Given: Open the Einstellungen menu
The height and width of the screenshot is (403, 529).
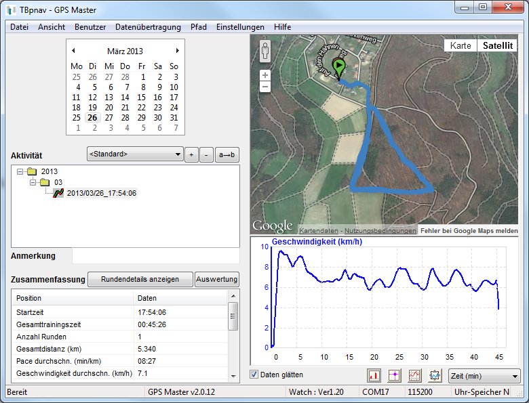Looking at the screenshot, I should [240, 27].
